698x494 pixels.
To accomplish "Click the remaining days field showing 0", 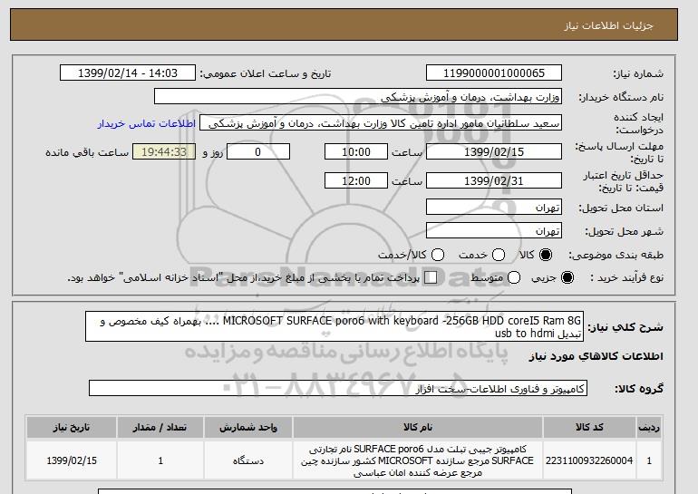I will pyautogui.click(x=258, y=151).
